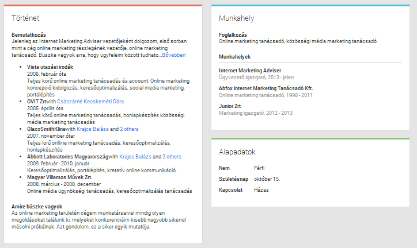Click the '2008. március - 2008. december' line
The image size is (417, 248).
pos(64,184)
